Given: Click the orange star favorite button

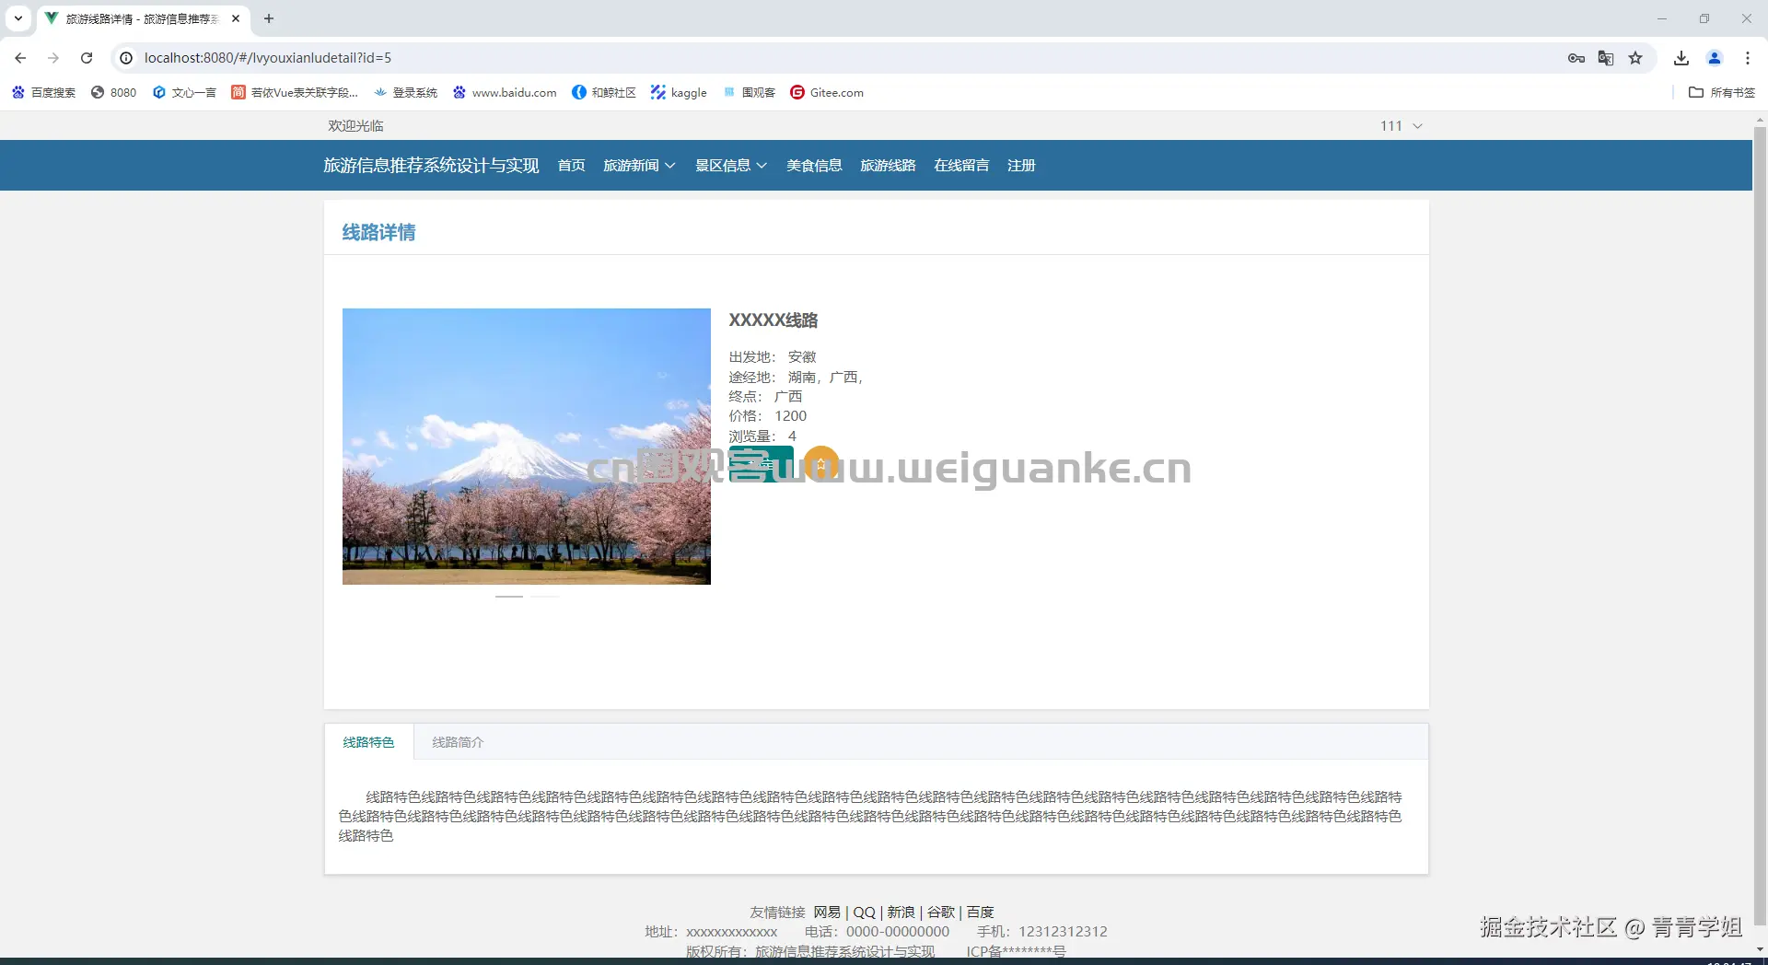Looking at the screenshot, I should pyautogui.click(x=820, y=463).
